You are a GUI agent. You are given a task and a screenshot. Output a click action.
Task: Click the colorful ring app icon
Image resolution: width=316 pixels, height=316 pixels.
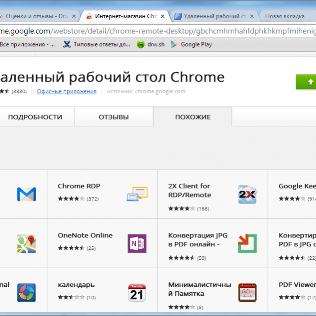(27, 293)
